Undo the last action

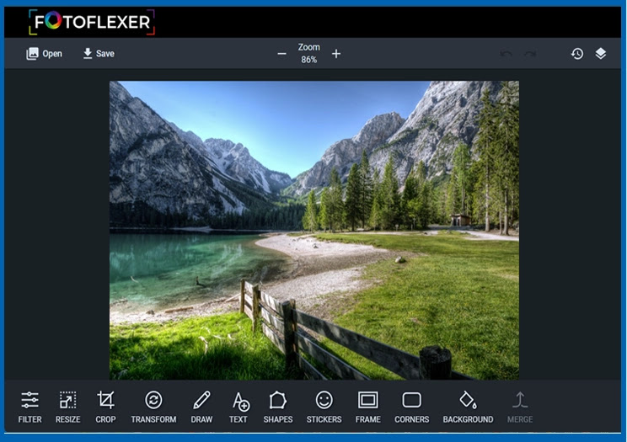[x=506, y=54]
